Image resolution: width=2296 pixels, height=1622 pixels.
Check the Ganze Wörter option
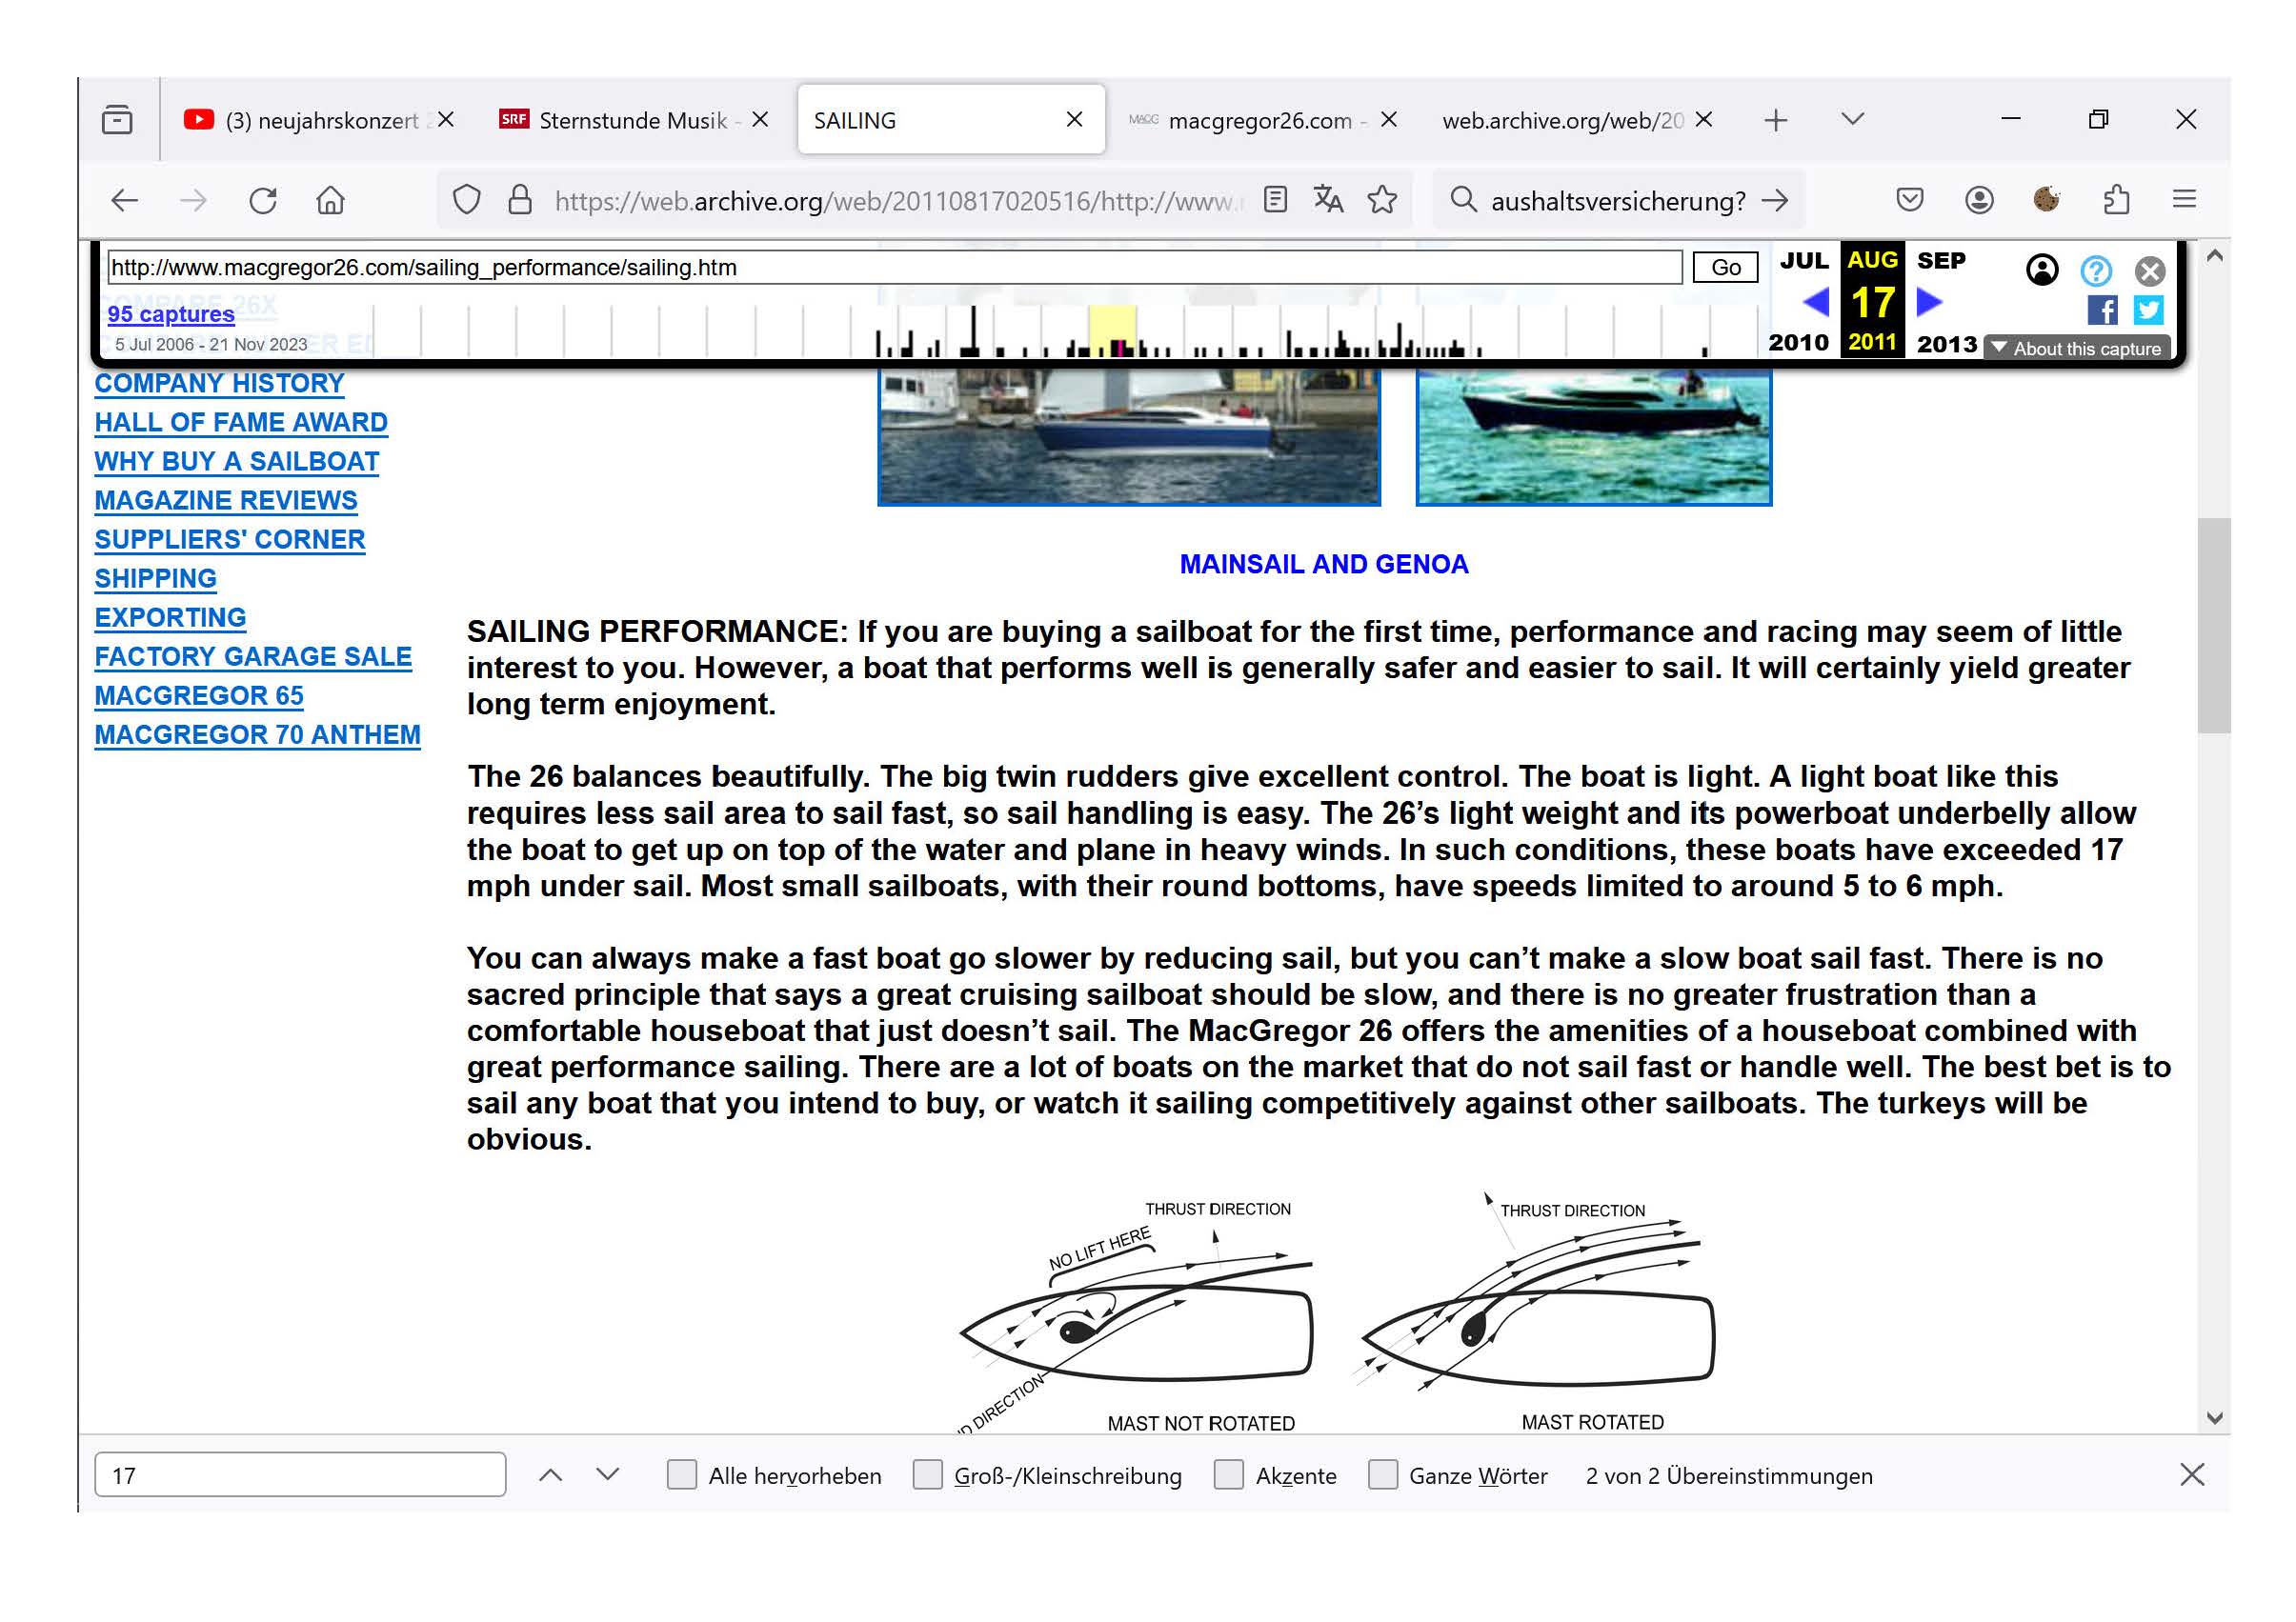1382,1474
